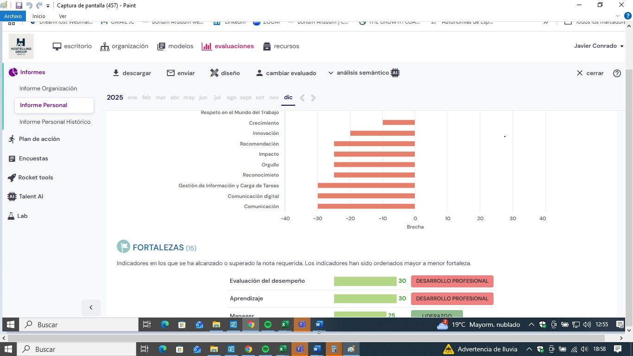Open Plan de acción in sidebar
Screen dimensions: 633x356
[39, 139]
